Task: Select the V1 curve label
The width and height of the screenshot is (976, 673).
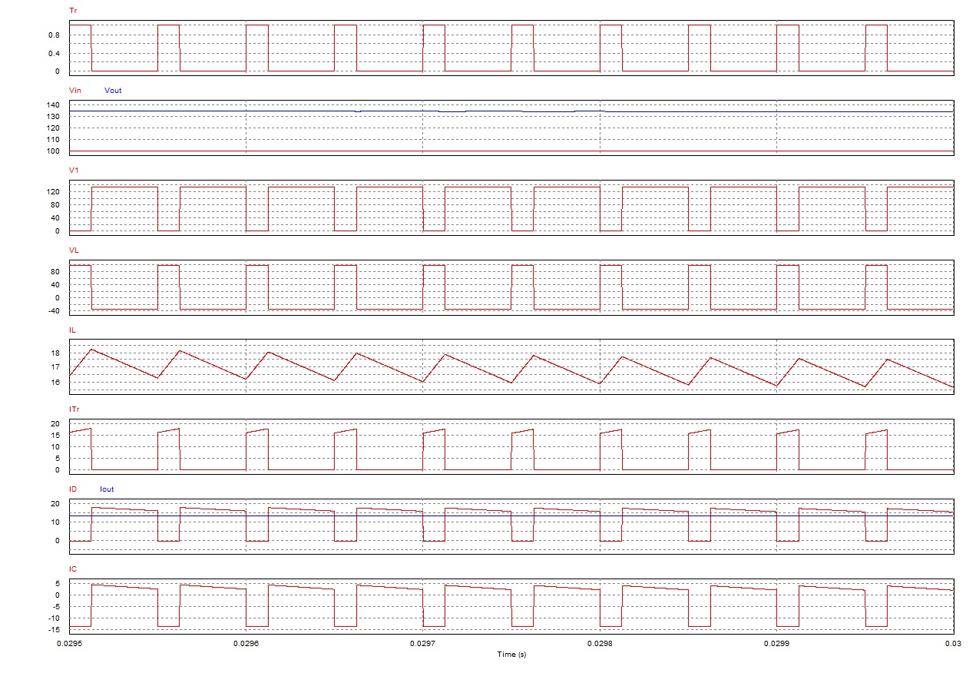Action: [74, 171]
